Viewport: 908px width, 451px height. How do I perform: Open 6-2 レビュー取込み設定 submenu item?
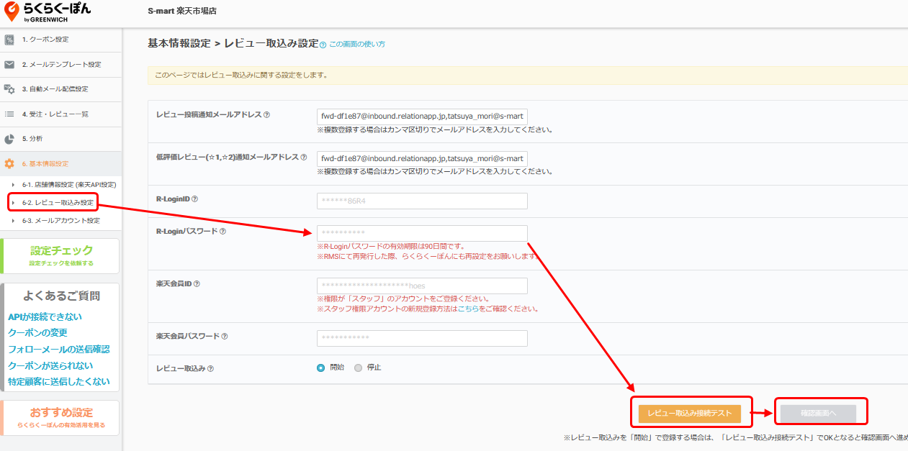58,203
